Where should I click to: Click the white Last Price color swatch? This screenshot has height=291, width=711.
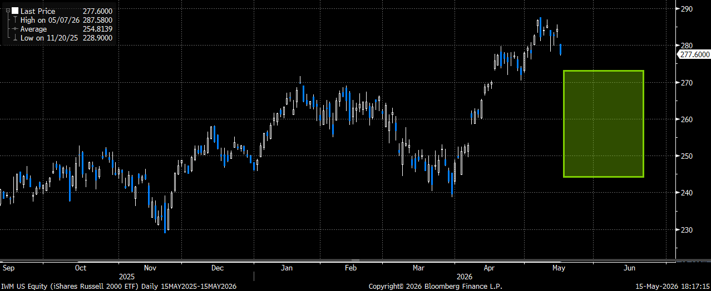pyautogui.click(x=14, y=11)
